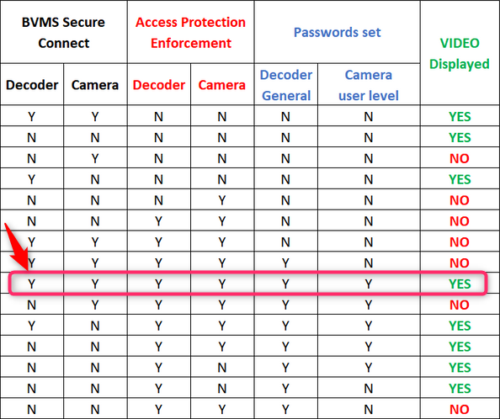Click the last row's NO result
The image size is (500, 419).
pyautogui.click(x=460, y=409)
